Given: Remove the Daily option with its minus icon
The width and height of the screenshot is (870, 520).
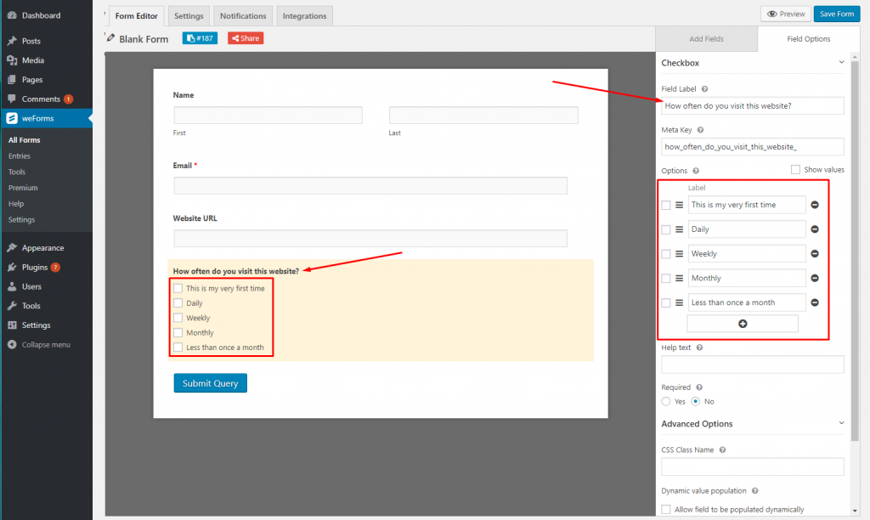Looking at the screenshot, I should [814, 229].
